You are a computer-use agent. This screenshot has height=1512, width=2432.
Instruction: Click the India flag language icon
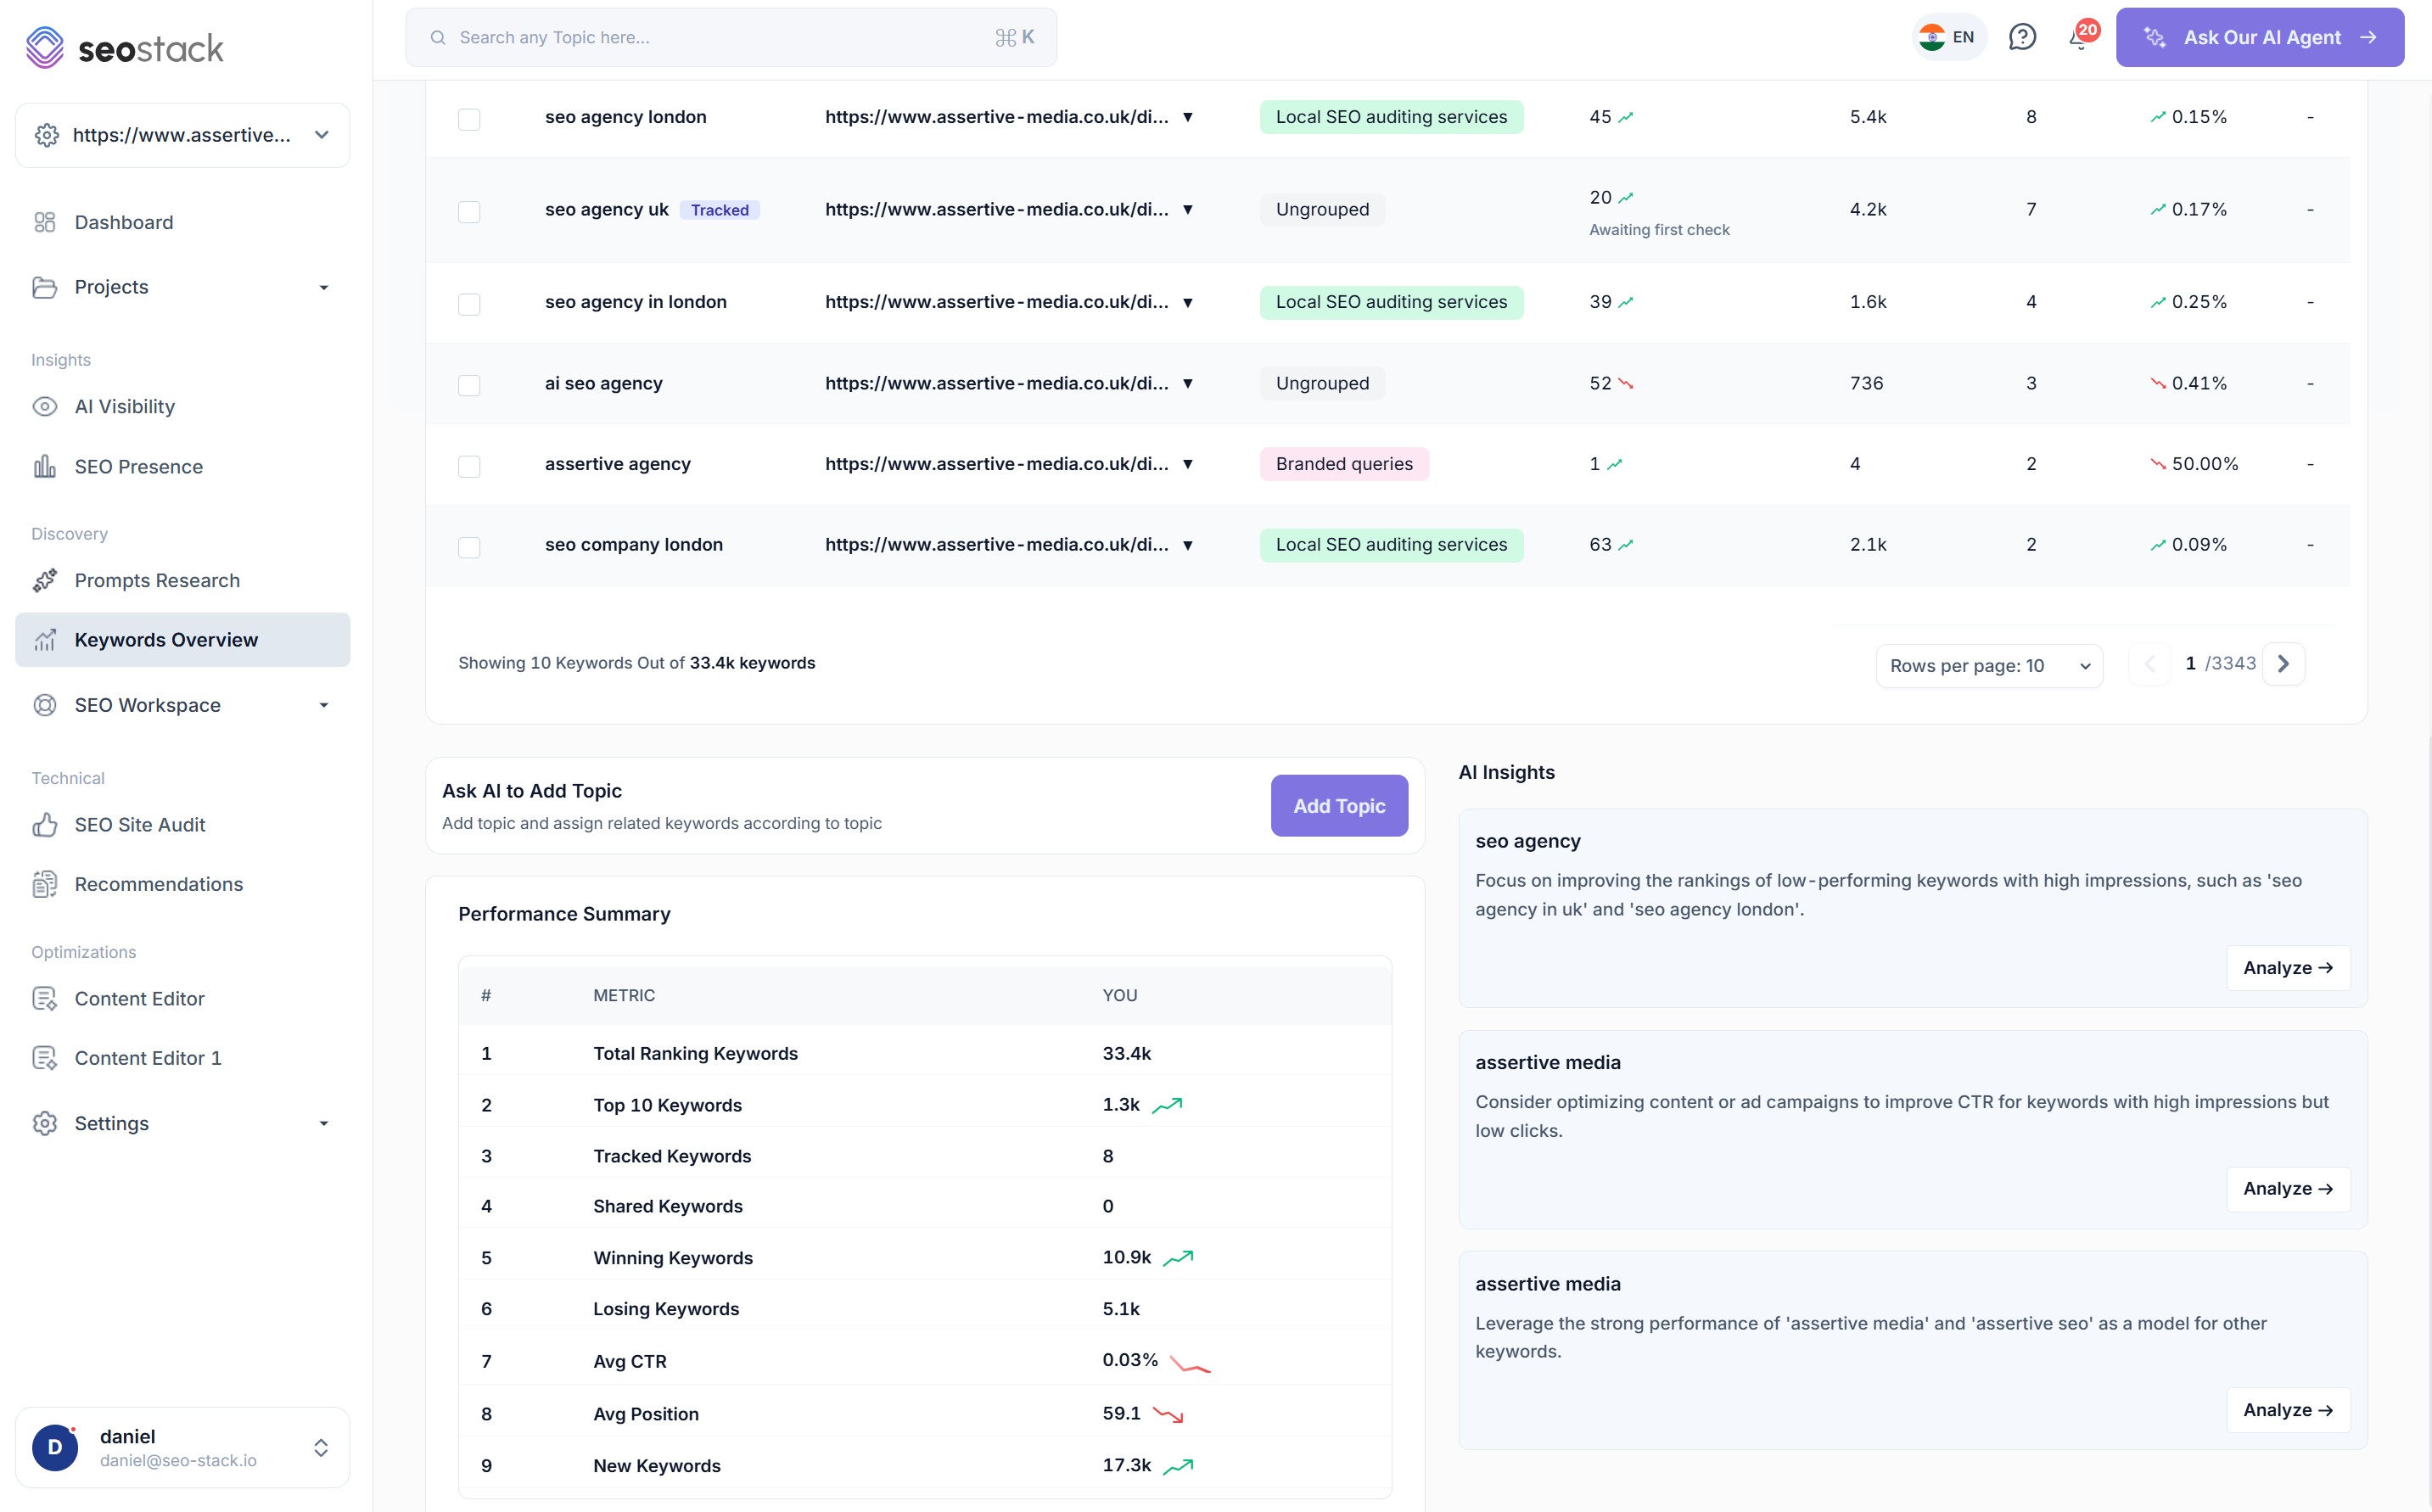[1932, 37]
